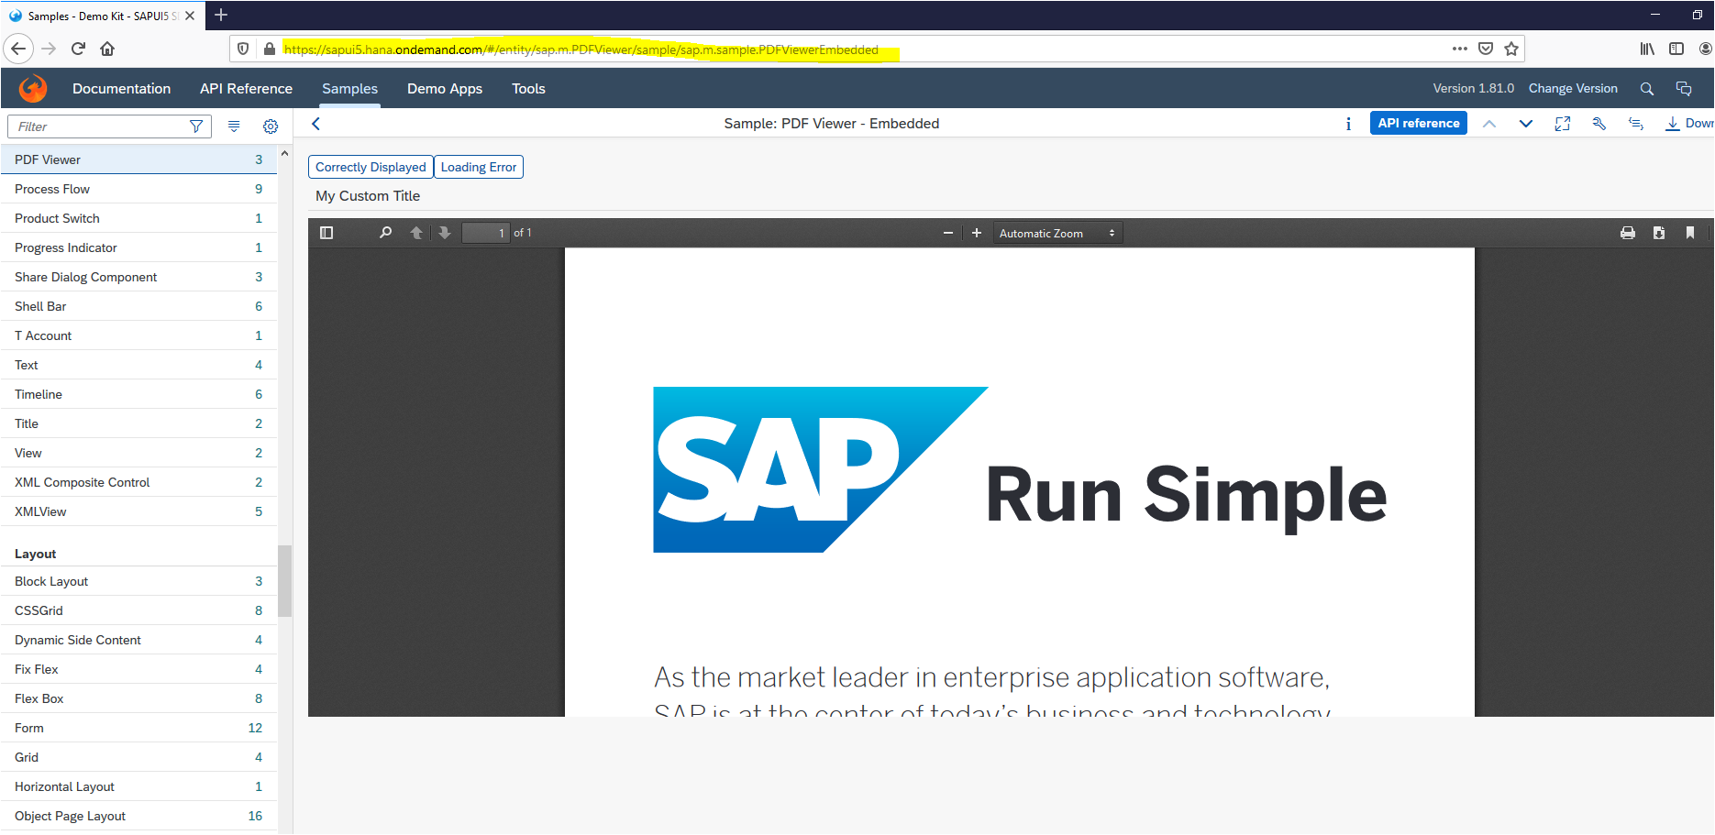The image size is (1715, 835).
Task: Show the source code list icon
Action: (x=1636, y=124)
